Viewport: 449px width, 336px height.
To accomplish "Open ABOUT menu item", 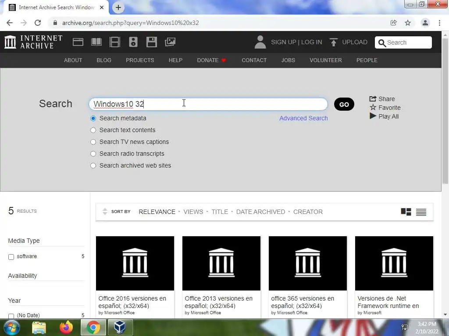I will [73, 60].
